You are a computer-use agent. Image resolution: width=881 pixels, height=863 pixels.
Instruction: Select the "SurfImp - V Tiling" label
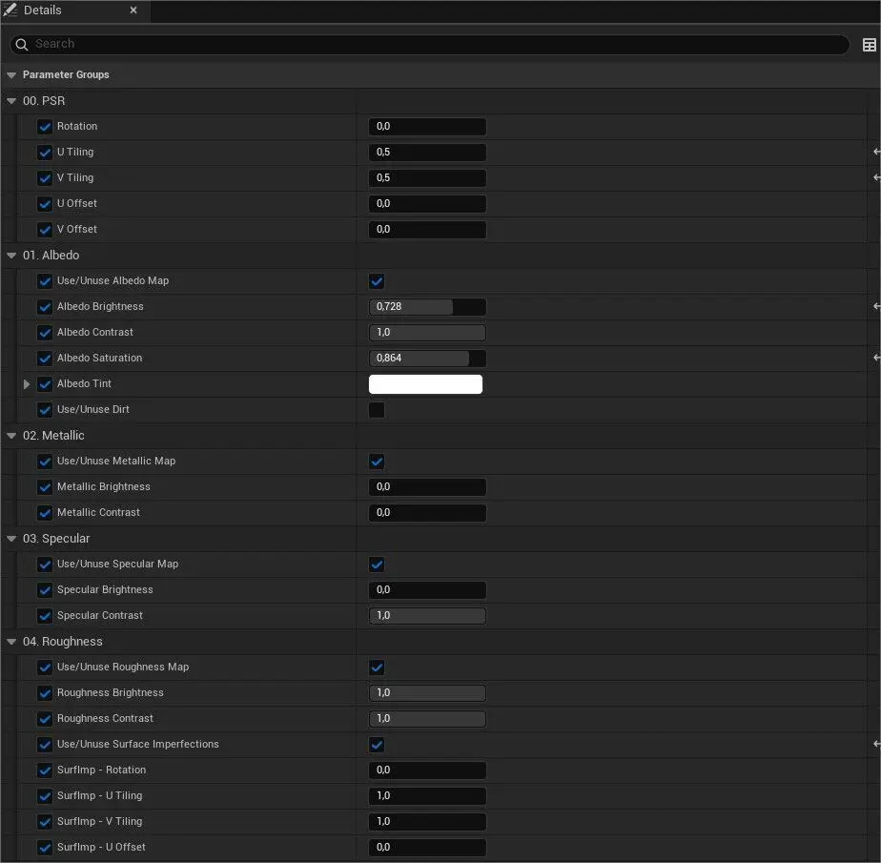tap(99, 821)
